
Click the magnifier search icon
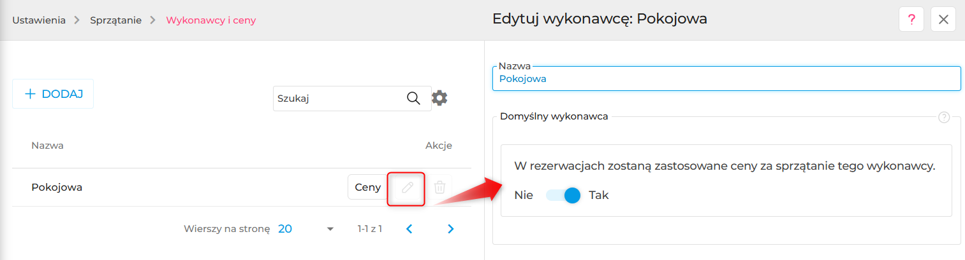point(413,98)
